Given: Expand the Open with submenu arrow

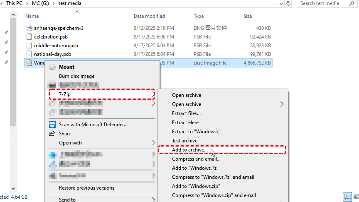Looking at the screenshot, I should (x=154, y=143).
